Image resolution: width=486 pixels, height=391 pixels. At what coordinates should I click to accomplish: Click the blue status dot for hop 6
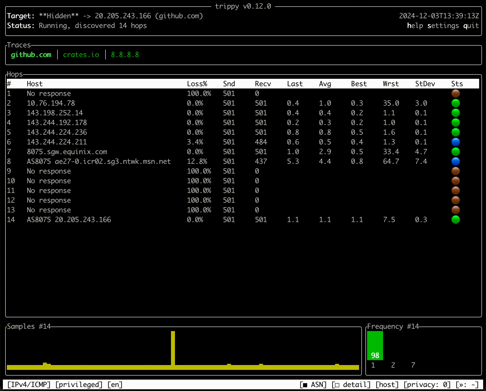(x=456, y=142)
